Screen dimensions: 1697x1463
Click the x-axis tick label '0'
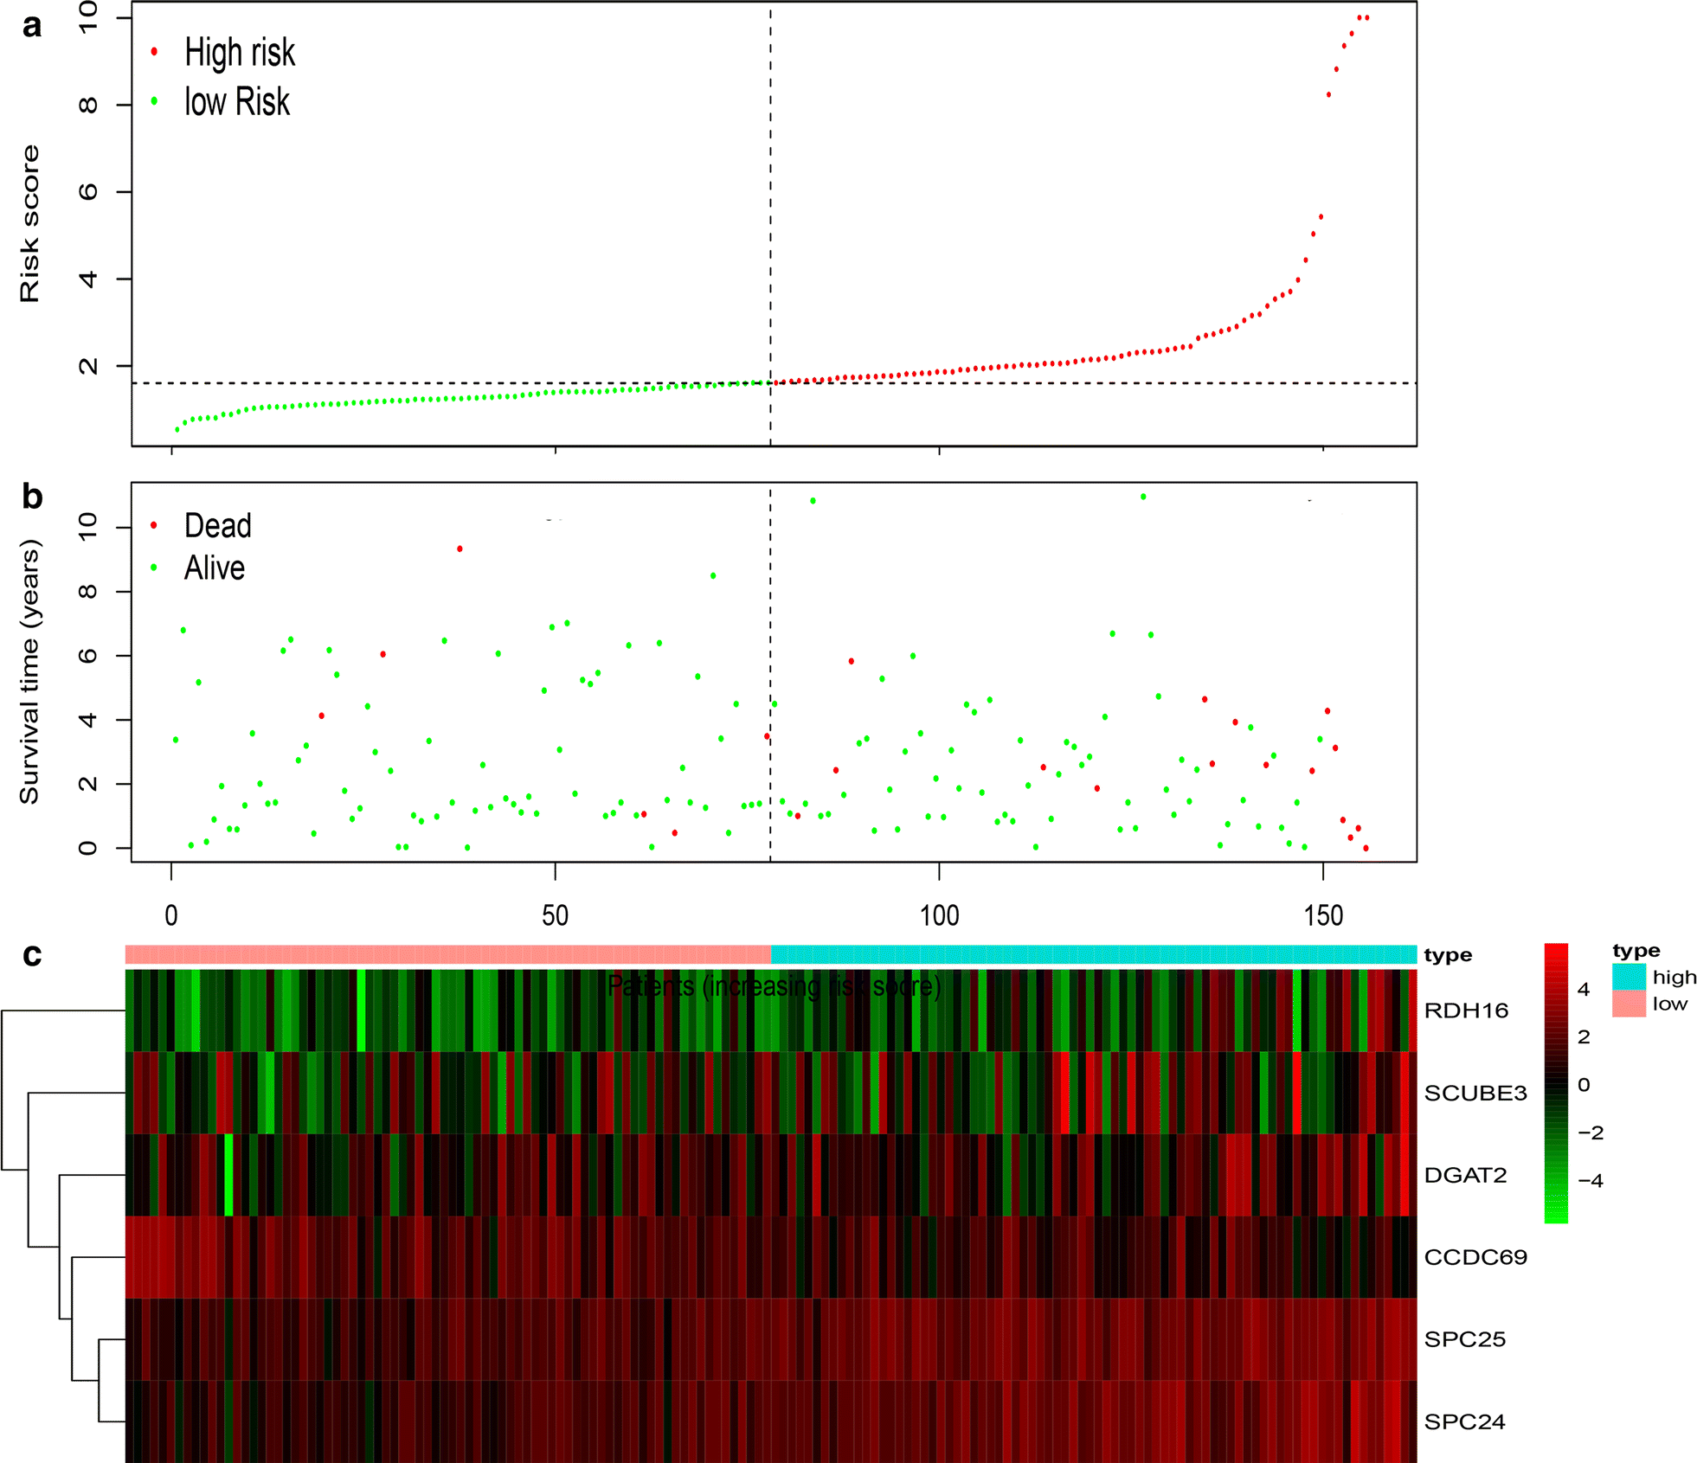(x=171, y=915)
